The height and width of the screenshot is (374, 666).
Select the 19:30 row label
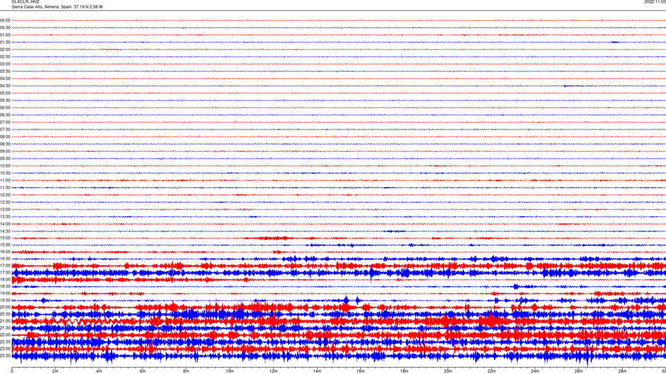[x=5, y=300]
